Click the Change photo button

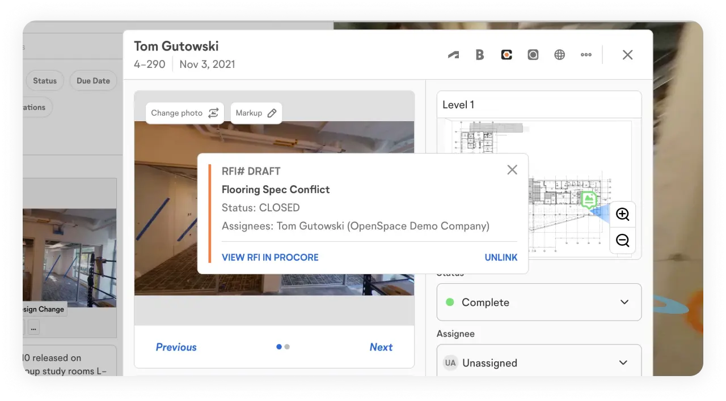coord(184,113)
